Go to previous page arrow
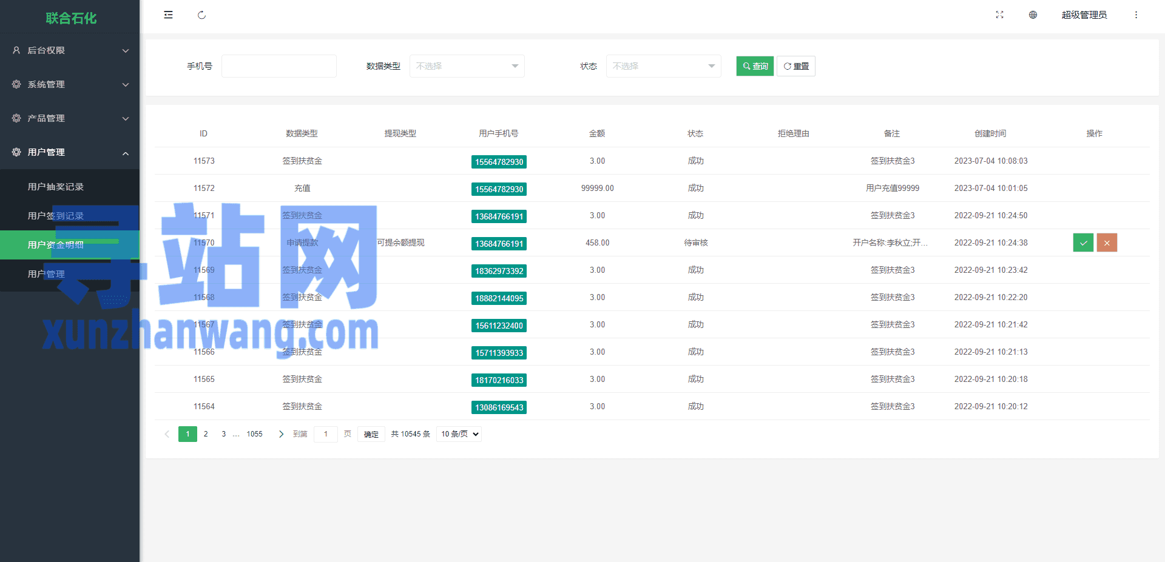 [167, 434]
